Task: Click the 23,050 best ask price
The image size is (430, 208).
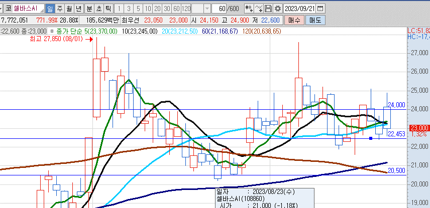Action: [153, 20]
